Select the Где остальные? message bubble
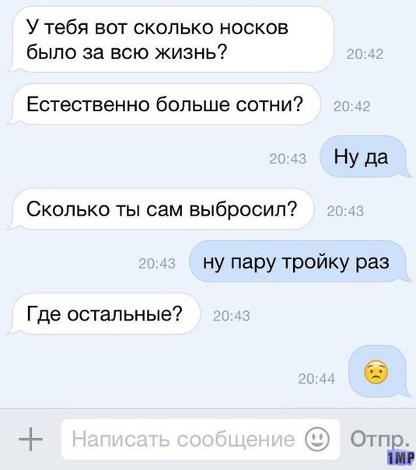The width and height of the screenshot is (416, 470). tap(104, 314)
